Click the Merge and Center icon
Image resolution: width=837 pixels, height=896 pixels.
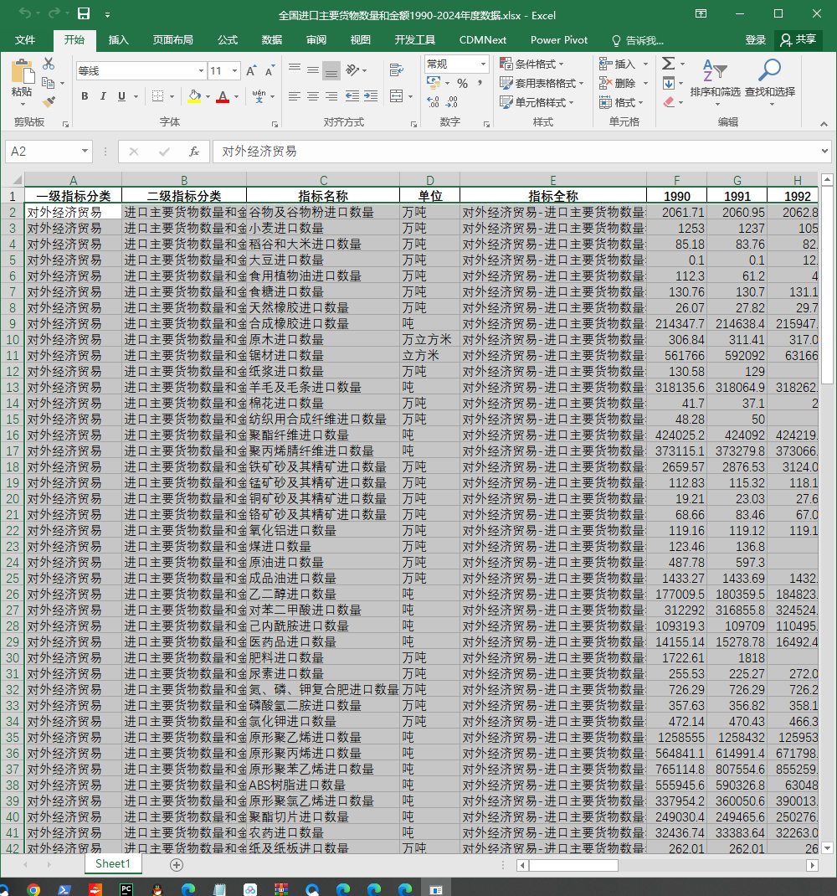coord(396,96)
